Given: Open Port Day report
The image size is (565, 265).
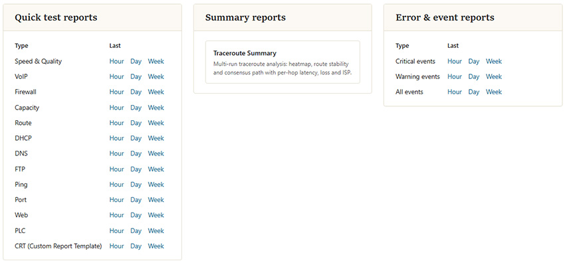Looking at the screenshot, I should tap(136, 200).
